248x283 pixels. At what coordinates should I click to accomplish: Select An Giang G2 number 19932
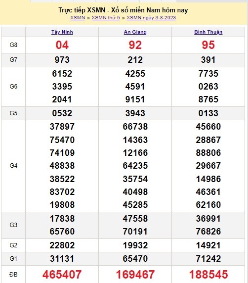pyautogui.click(x=135, y=245)
